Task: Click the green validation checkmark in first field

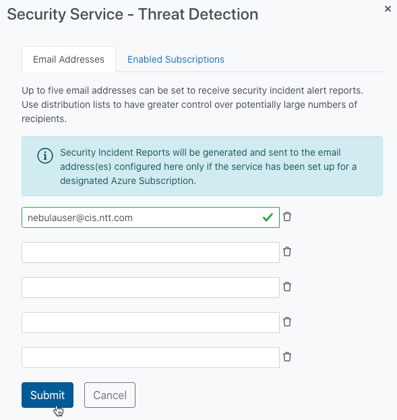Action: pos(268,217)
